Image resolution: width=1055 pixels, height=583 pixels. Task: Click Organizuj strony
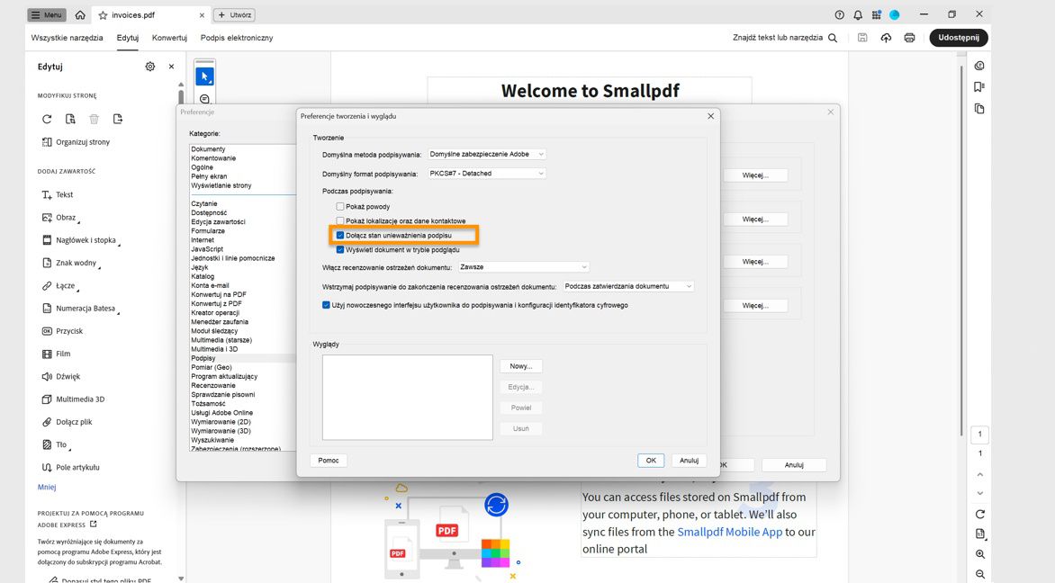[x=76, y=142]
